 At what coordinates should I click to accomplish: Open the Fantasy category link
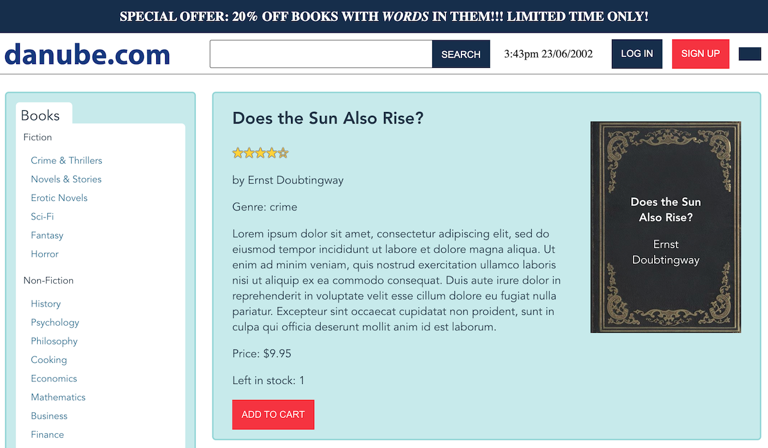47,235
